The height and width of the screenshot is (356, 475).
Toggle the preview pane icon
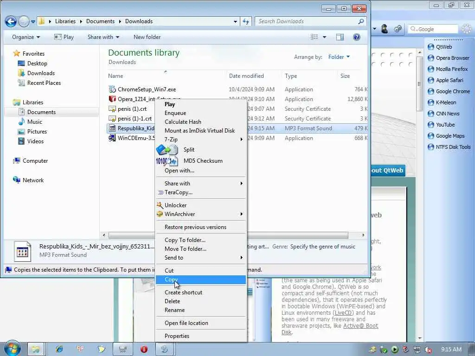tap(340, 37)
